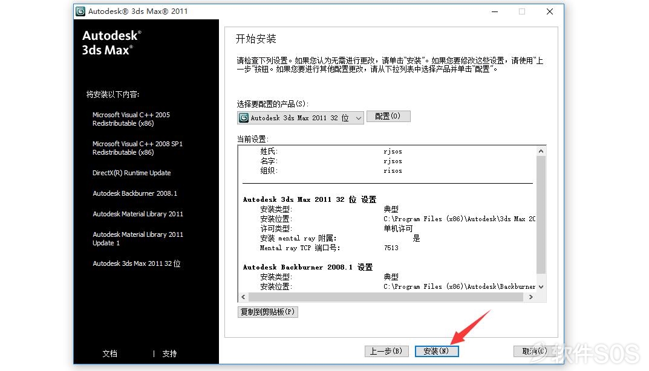Click the 开始安装 page heading
The image size is (649, 371).
(x=256, y=39)
